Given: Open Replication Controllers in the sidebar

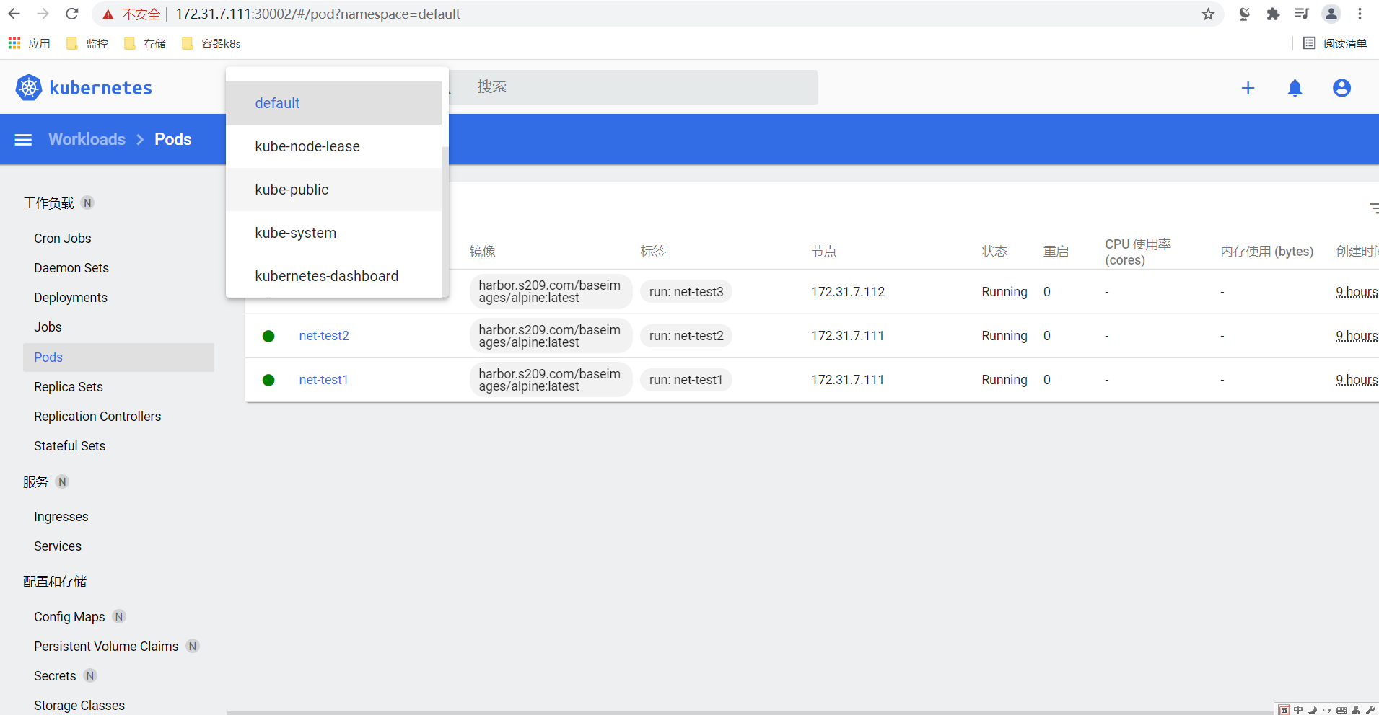Looking at the screenshot, I should [x=97, y=417].
